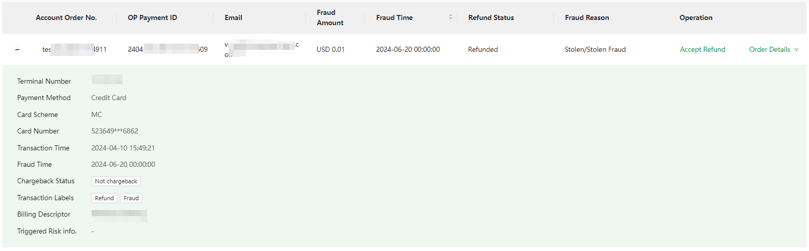Select the Stolen/Stolen Fraud reason cell
Screen dimensions: 809x251
595,49
